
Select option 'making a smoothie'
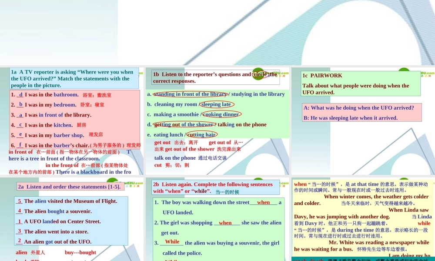176,114
